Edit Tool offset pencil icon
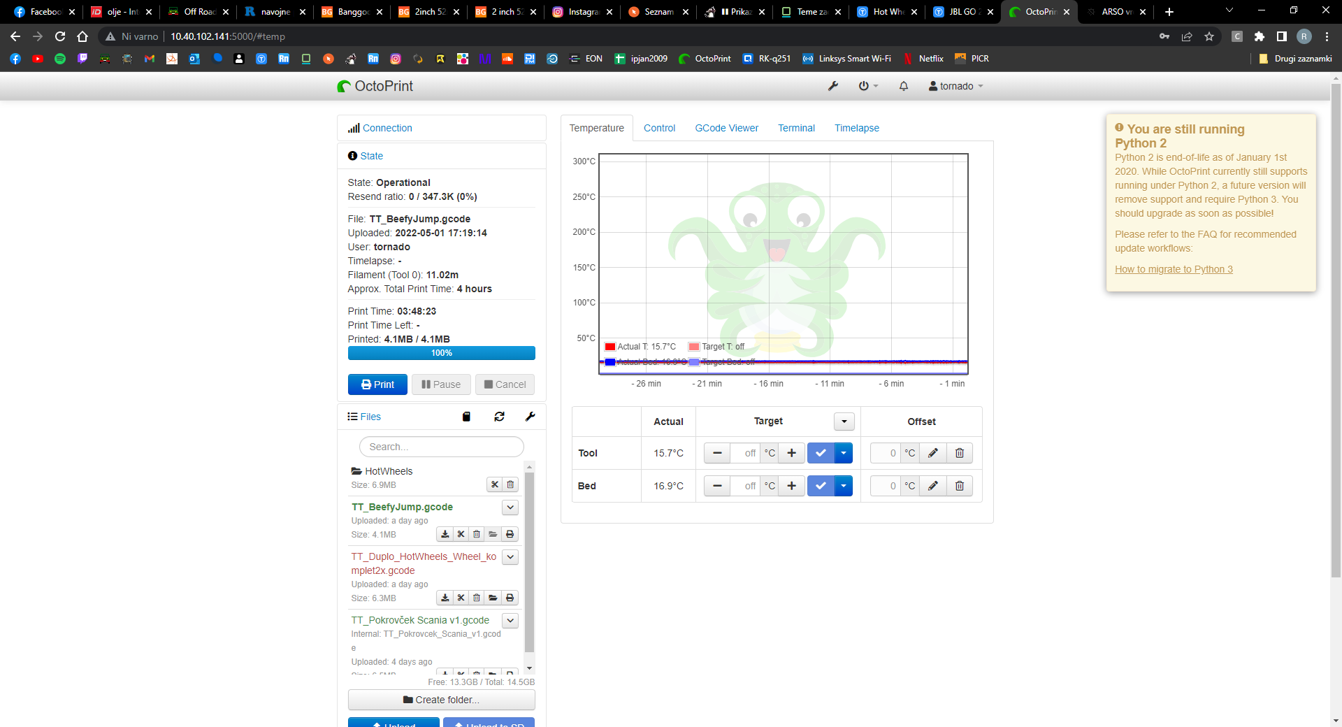This screenshot has width=1342, height=727. coord(933,453)
